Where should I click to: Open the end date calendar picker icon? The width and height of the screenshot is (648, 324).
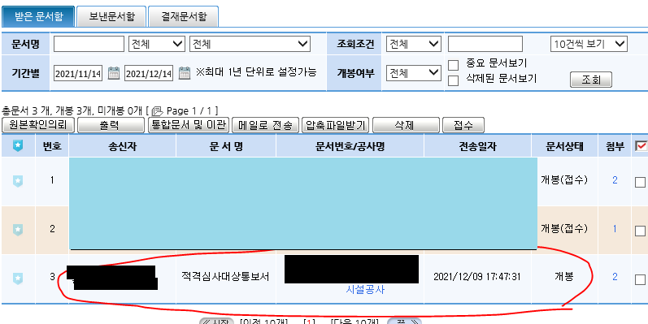click(x=185, y=73)
